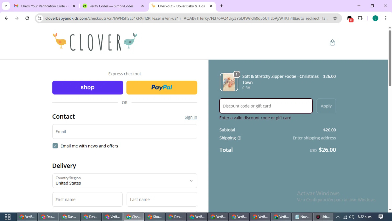Image resolution: width=392 pixels, height=221 pixels.
Task: Click the Last name field
Action: click(162, 199)
